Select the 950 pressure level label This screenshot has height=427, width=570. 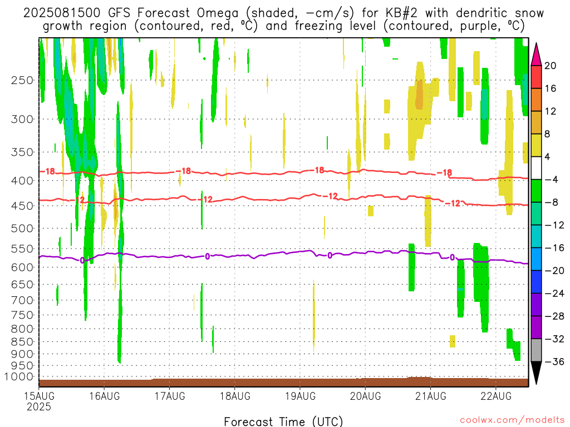click(x=22, y=366)
